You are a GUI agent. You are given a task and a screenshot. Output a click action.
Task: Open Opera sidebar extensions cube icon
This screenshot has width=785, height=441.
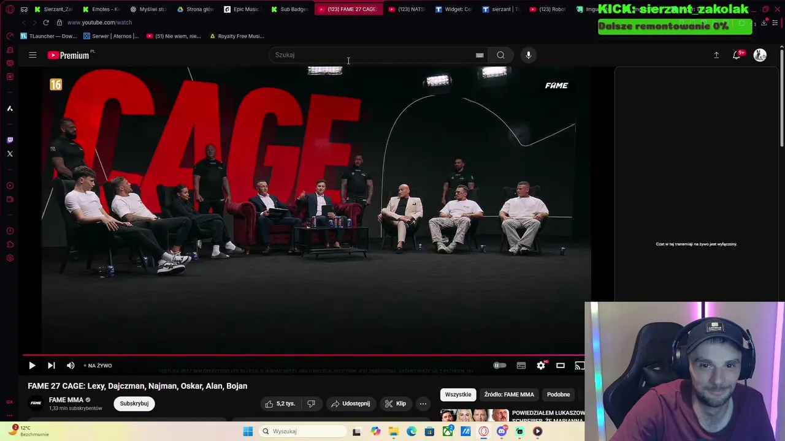pyautogui.click(x=10, y=244)
